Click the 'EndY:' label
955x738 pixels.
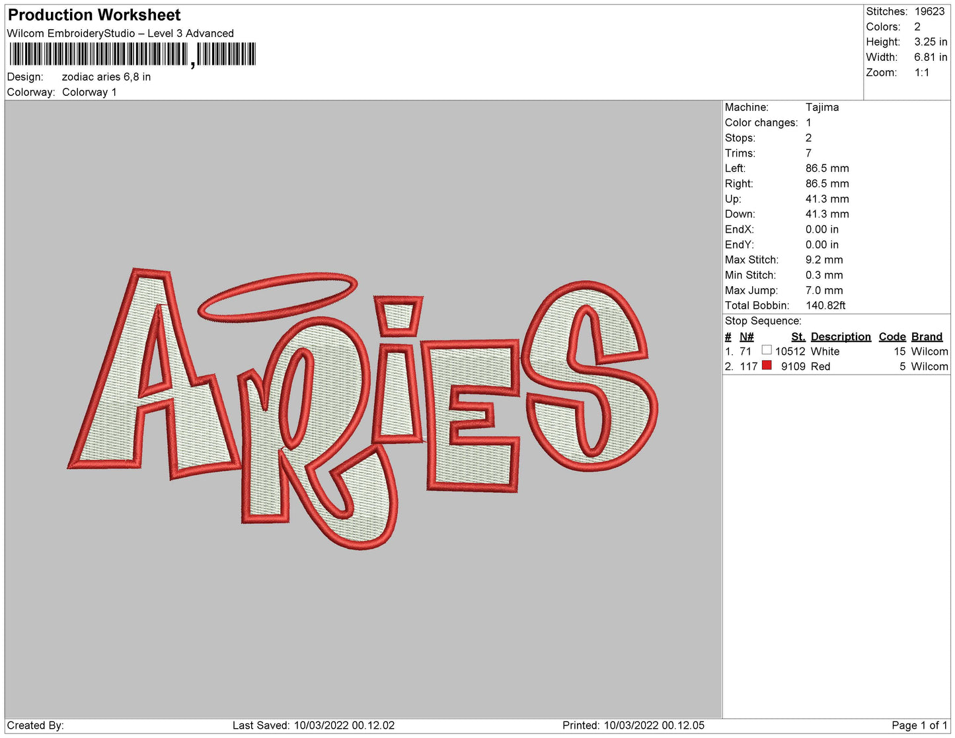[x=740, y=244]
